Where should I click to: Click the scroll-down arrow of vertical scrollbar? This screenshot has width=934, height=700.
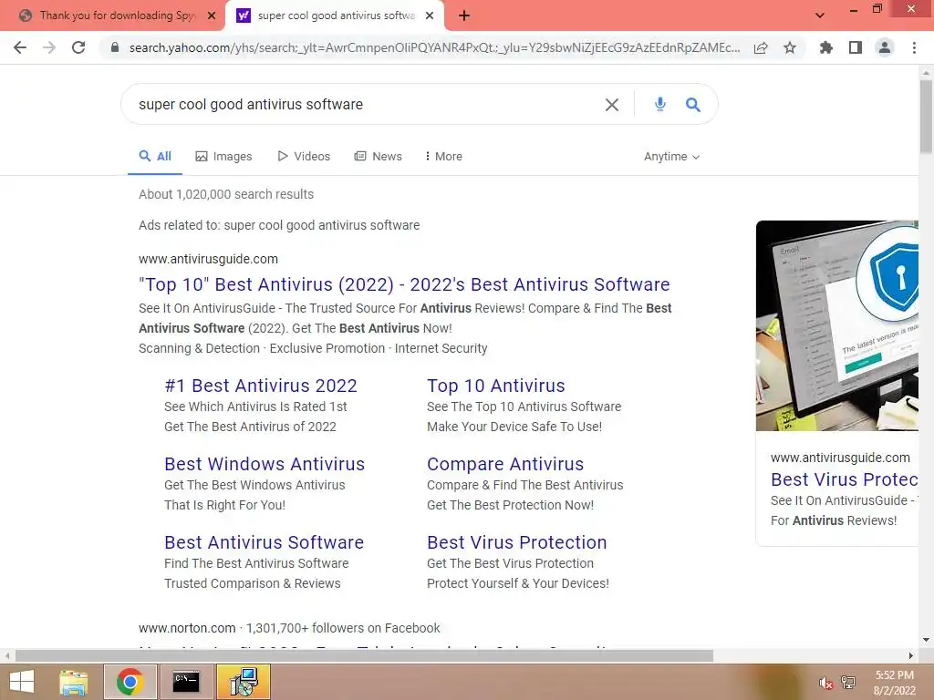[x=927, y=640]
